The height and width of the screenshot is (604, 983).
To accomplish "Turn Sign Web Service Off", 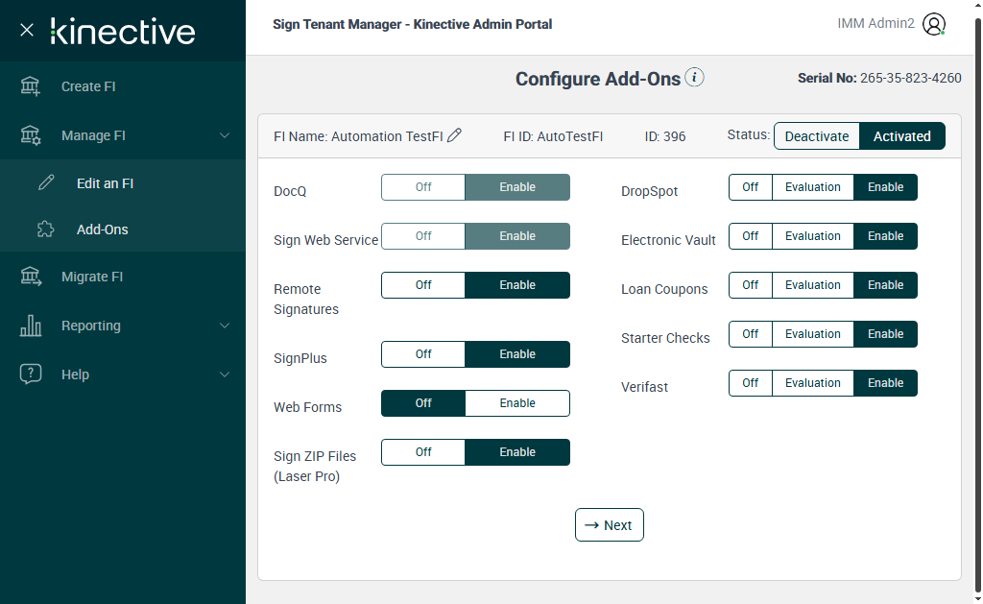I will (x=423, y=236).
